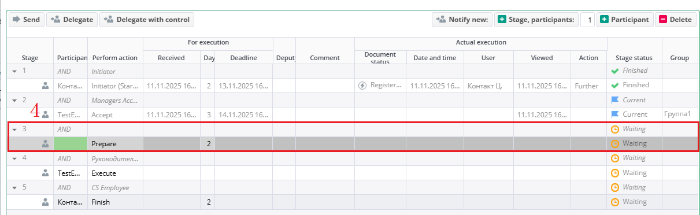Screen dimensions: 700x215
Task: Click the Registered document status lightning icon
Action: pyautogui.click(x=362, y=86)
